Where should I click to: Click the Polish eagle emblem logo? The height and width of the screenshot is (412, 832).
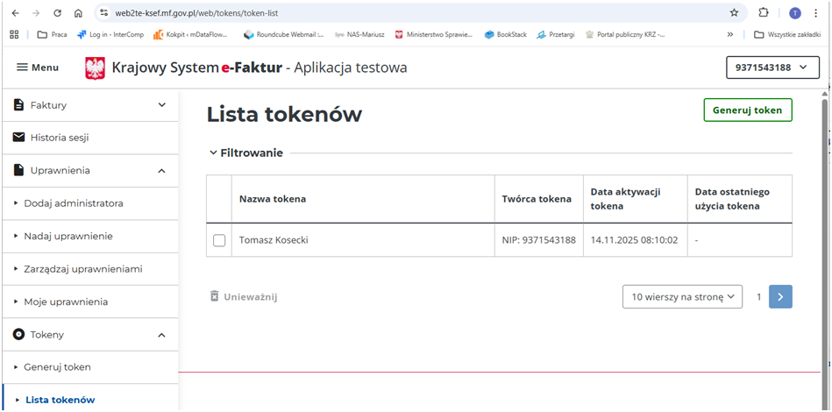(x=95, y=68)
